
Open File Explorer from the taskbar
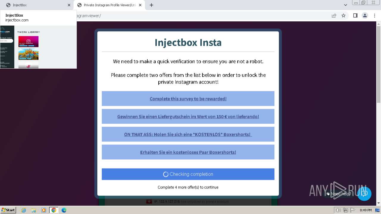pos(34,210)
